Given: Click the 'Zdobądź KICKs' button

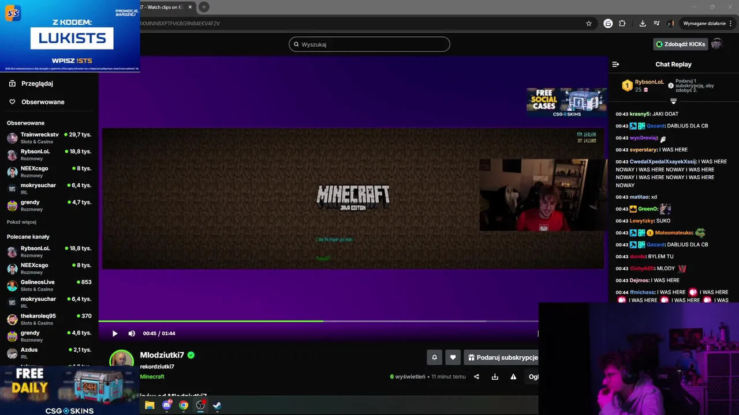Looking at the screenshot, I should 681,44.
